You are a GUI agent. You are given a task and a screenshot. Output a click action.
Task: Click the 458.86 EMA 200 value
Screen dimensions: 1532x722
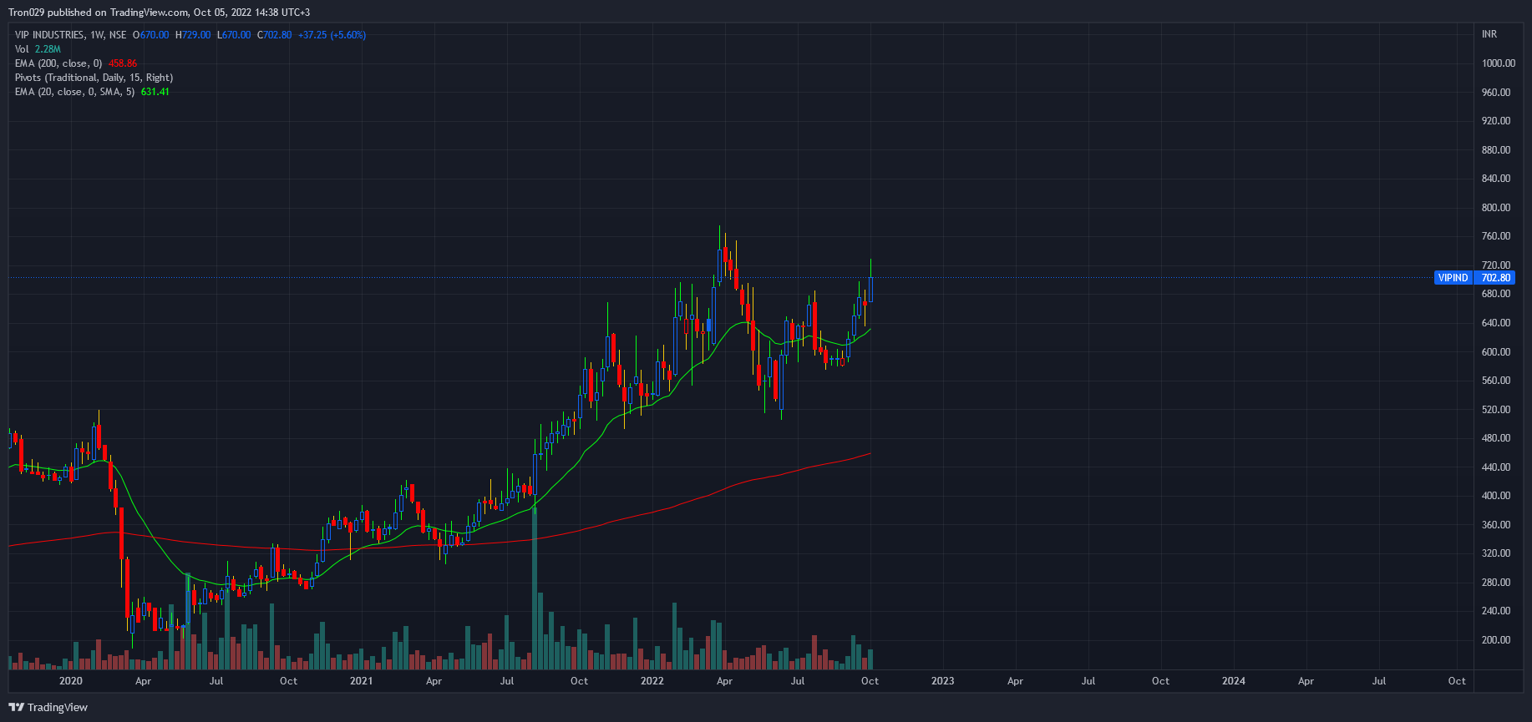[x=123, y=63]
